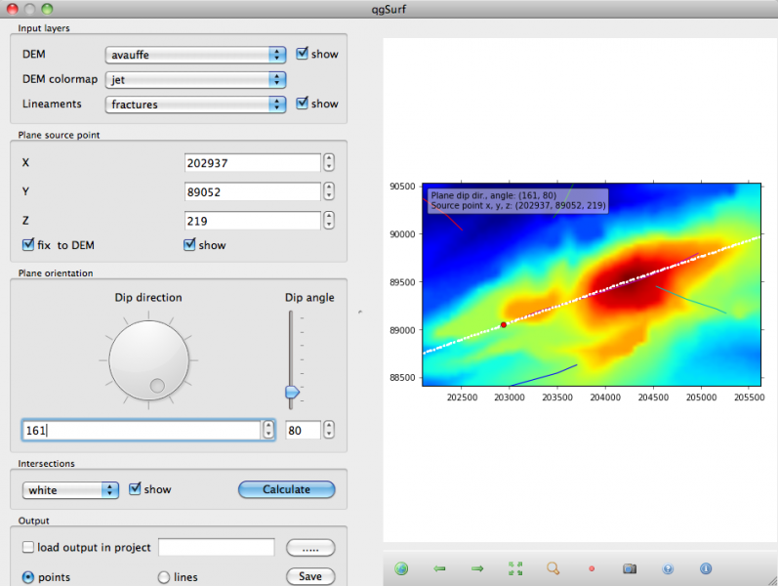The width and height of the screenshot is (778, 586).
Task: Click the Dip angle vertical slider handle
Action: pos(290,392)
